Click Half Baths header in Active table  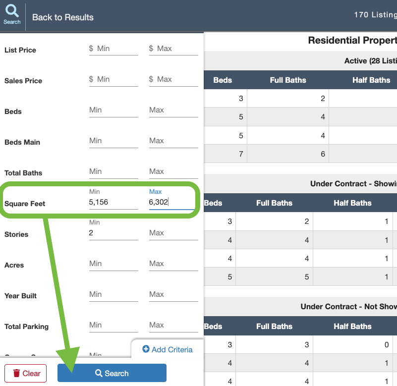point(371,80)
